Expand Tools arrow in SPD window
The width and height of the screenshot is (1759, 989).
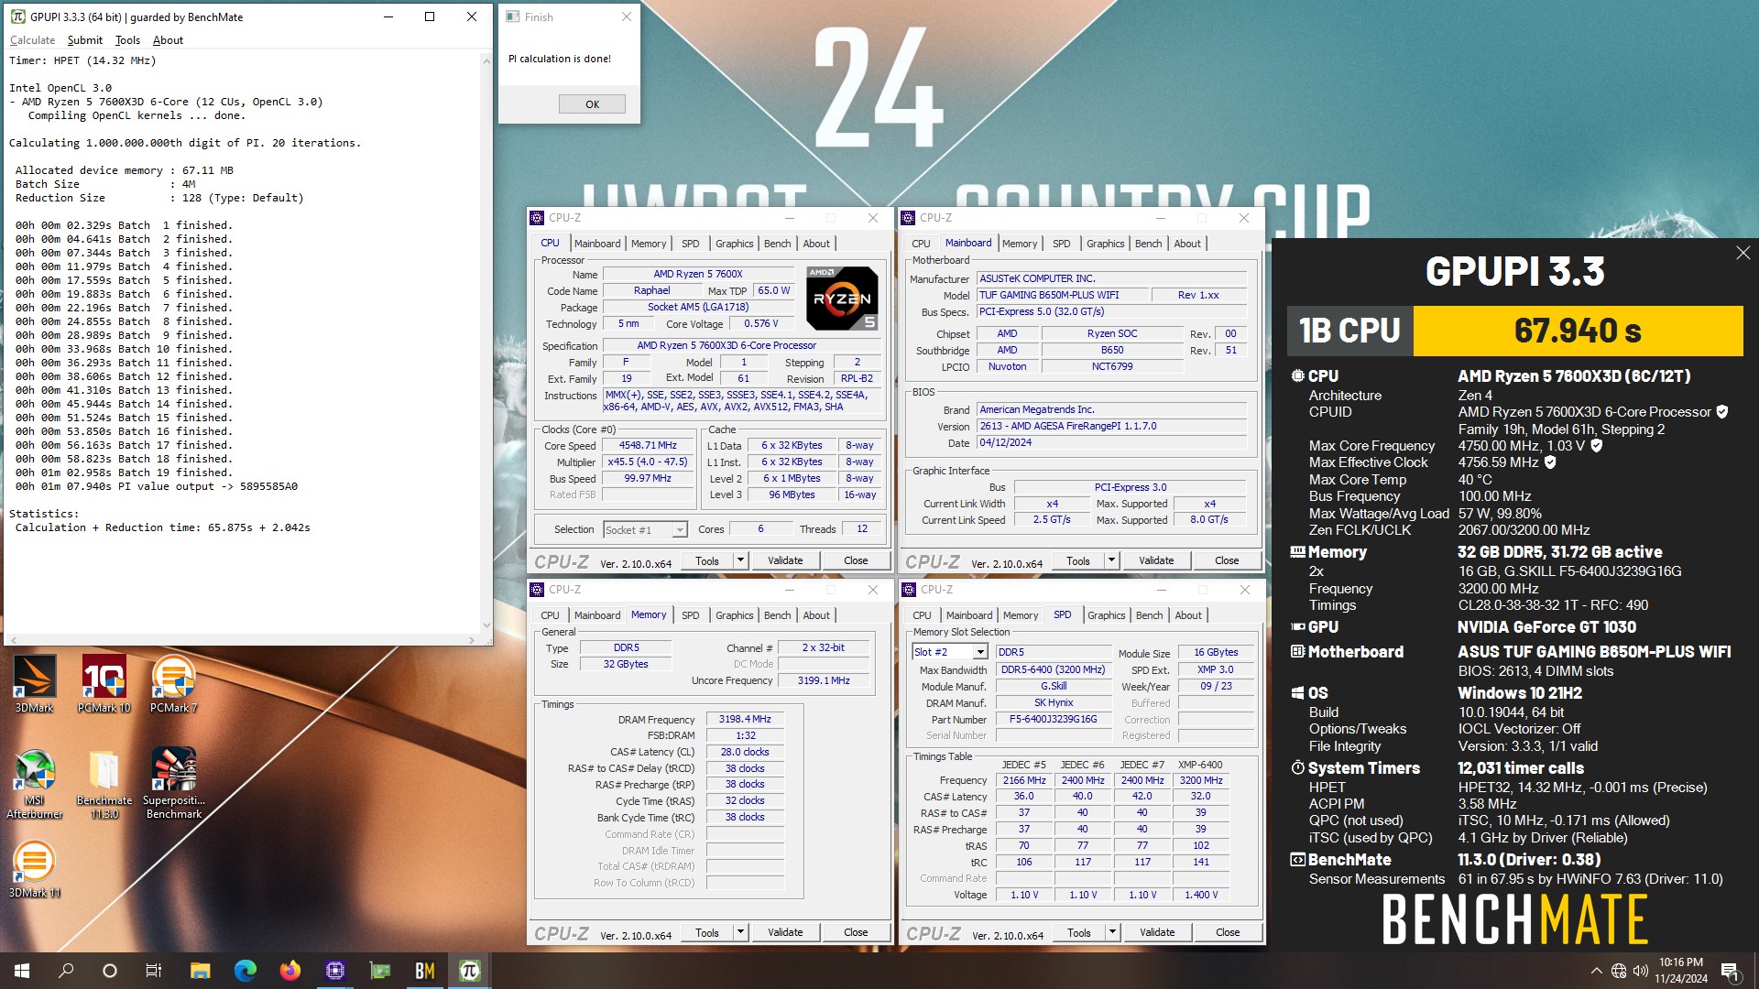tap(1112, 932)
